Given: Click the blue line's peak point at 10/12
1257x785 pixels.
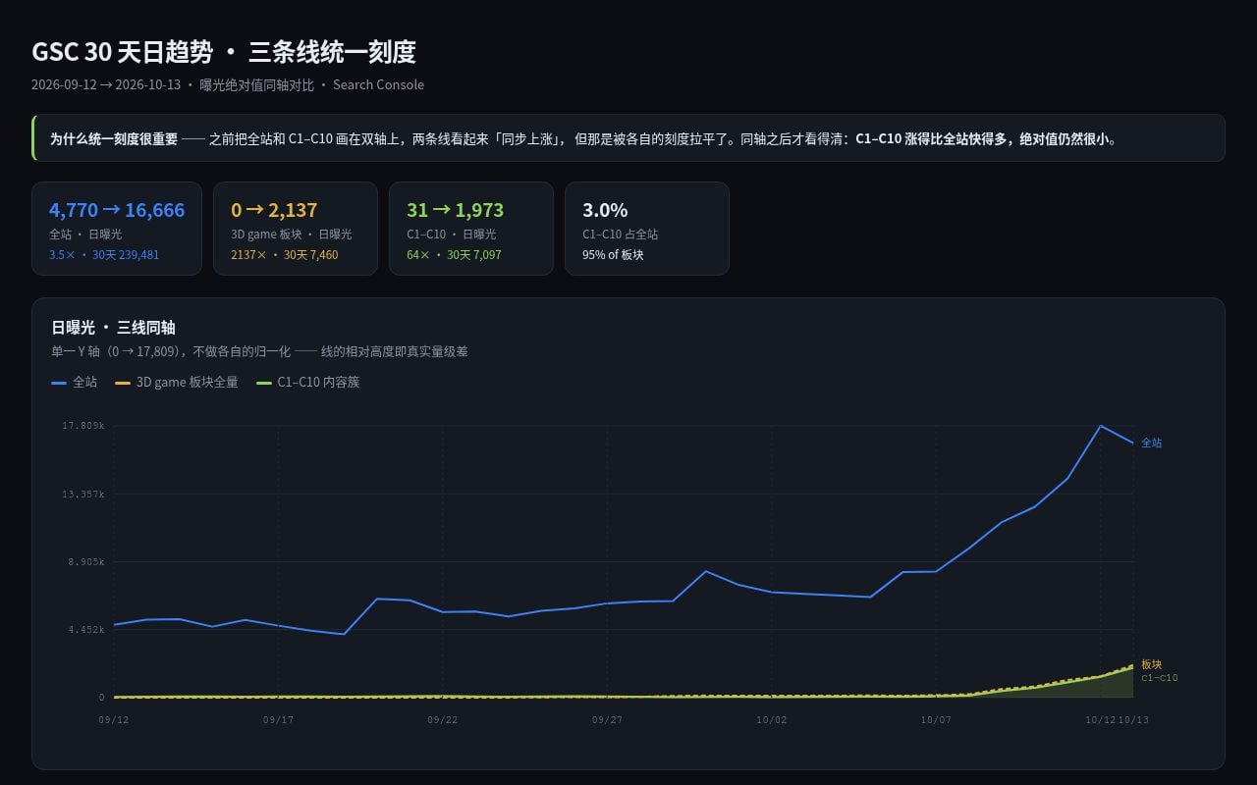Looking at the screenshot, I should click(1101, 426).
